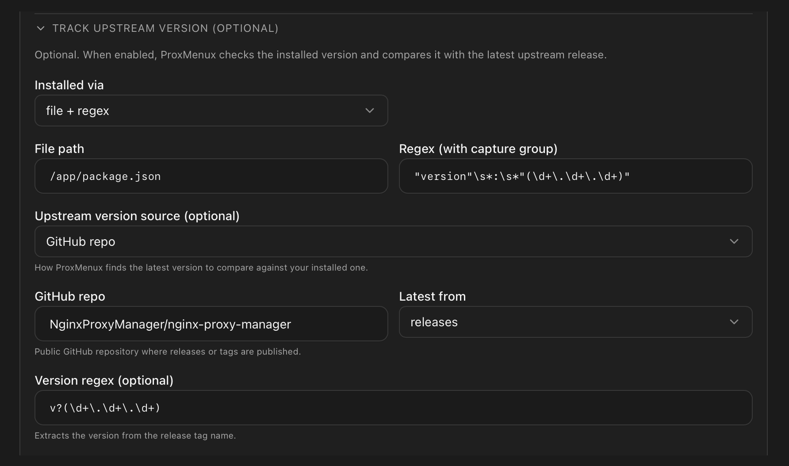Screen dimensions: 789x466
Task: Click the 'Latest from' field label
Action: (x=433, y=297)
